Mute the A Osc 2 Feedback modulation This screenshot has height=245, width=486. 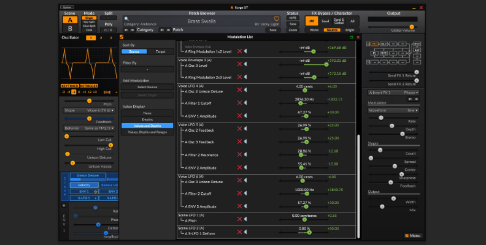click(247, 128)
